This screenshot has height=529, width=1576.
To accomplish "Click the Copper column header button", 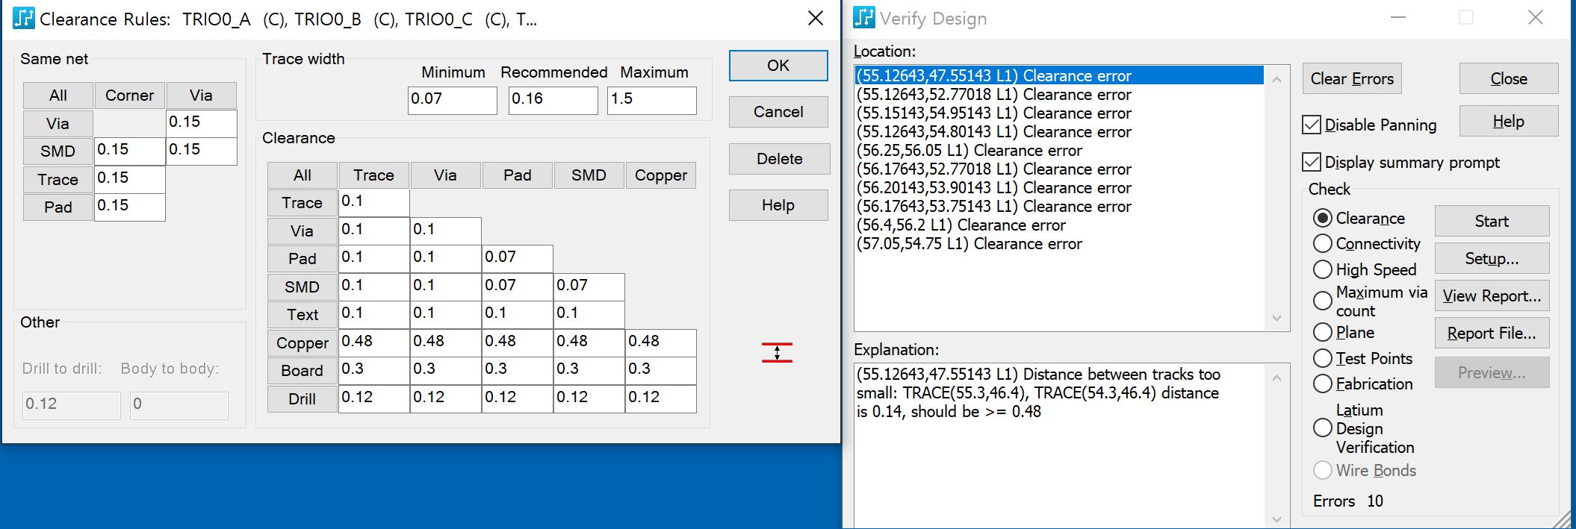I will [660, 175].
